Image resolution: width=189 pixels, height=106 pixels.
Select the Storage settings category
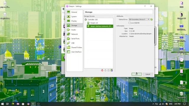pyautogui.click(x=74, y=25)
